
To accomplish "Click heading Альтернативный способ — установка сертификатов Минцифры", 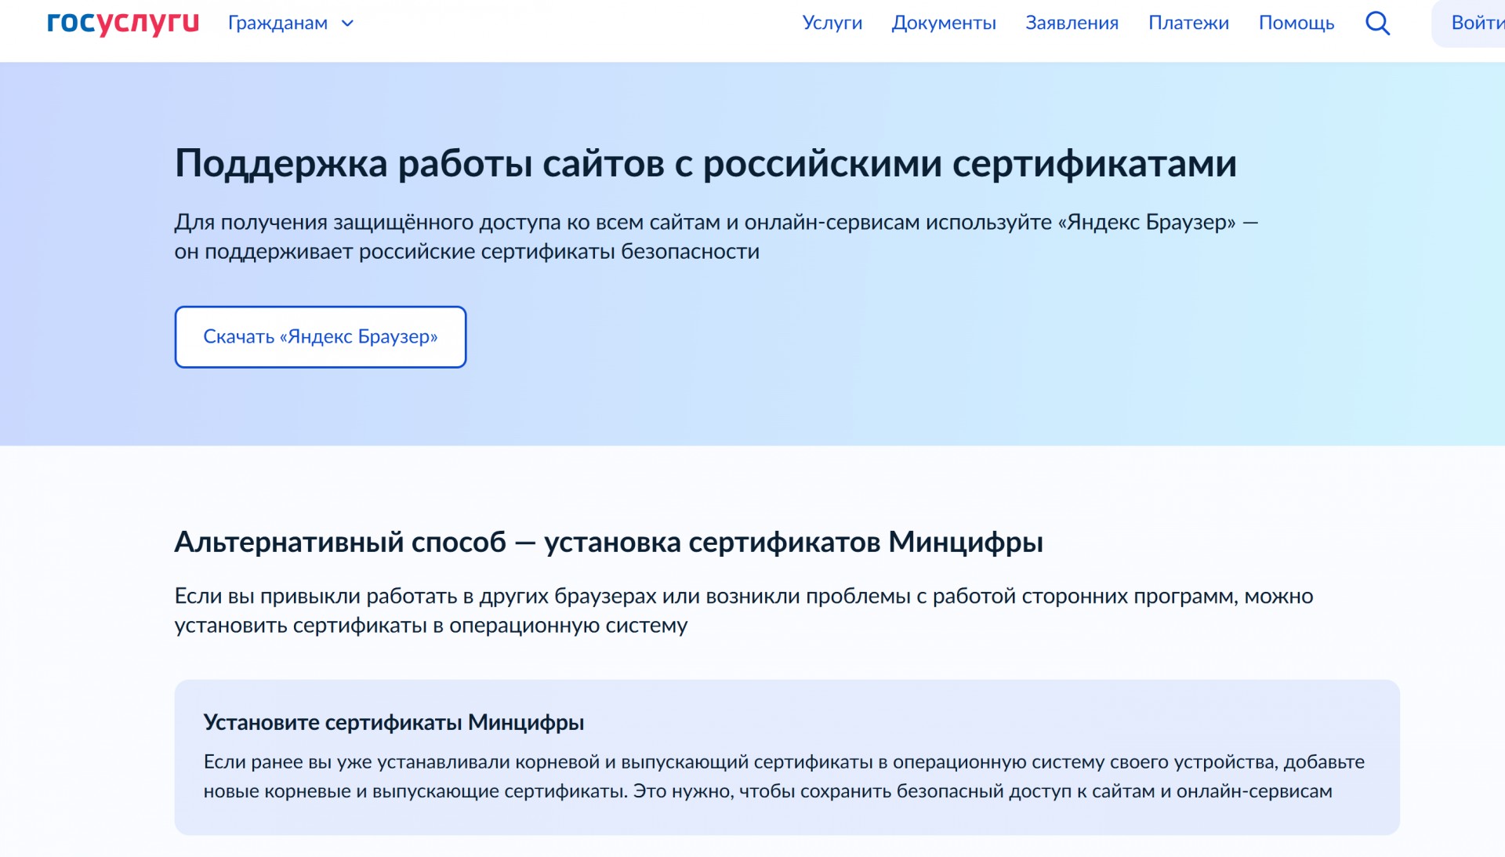I will 609,542.
